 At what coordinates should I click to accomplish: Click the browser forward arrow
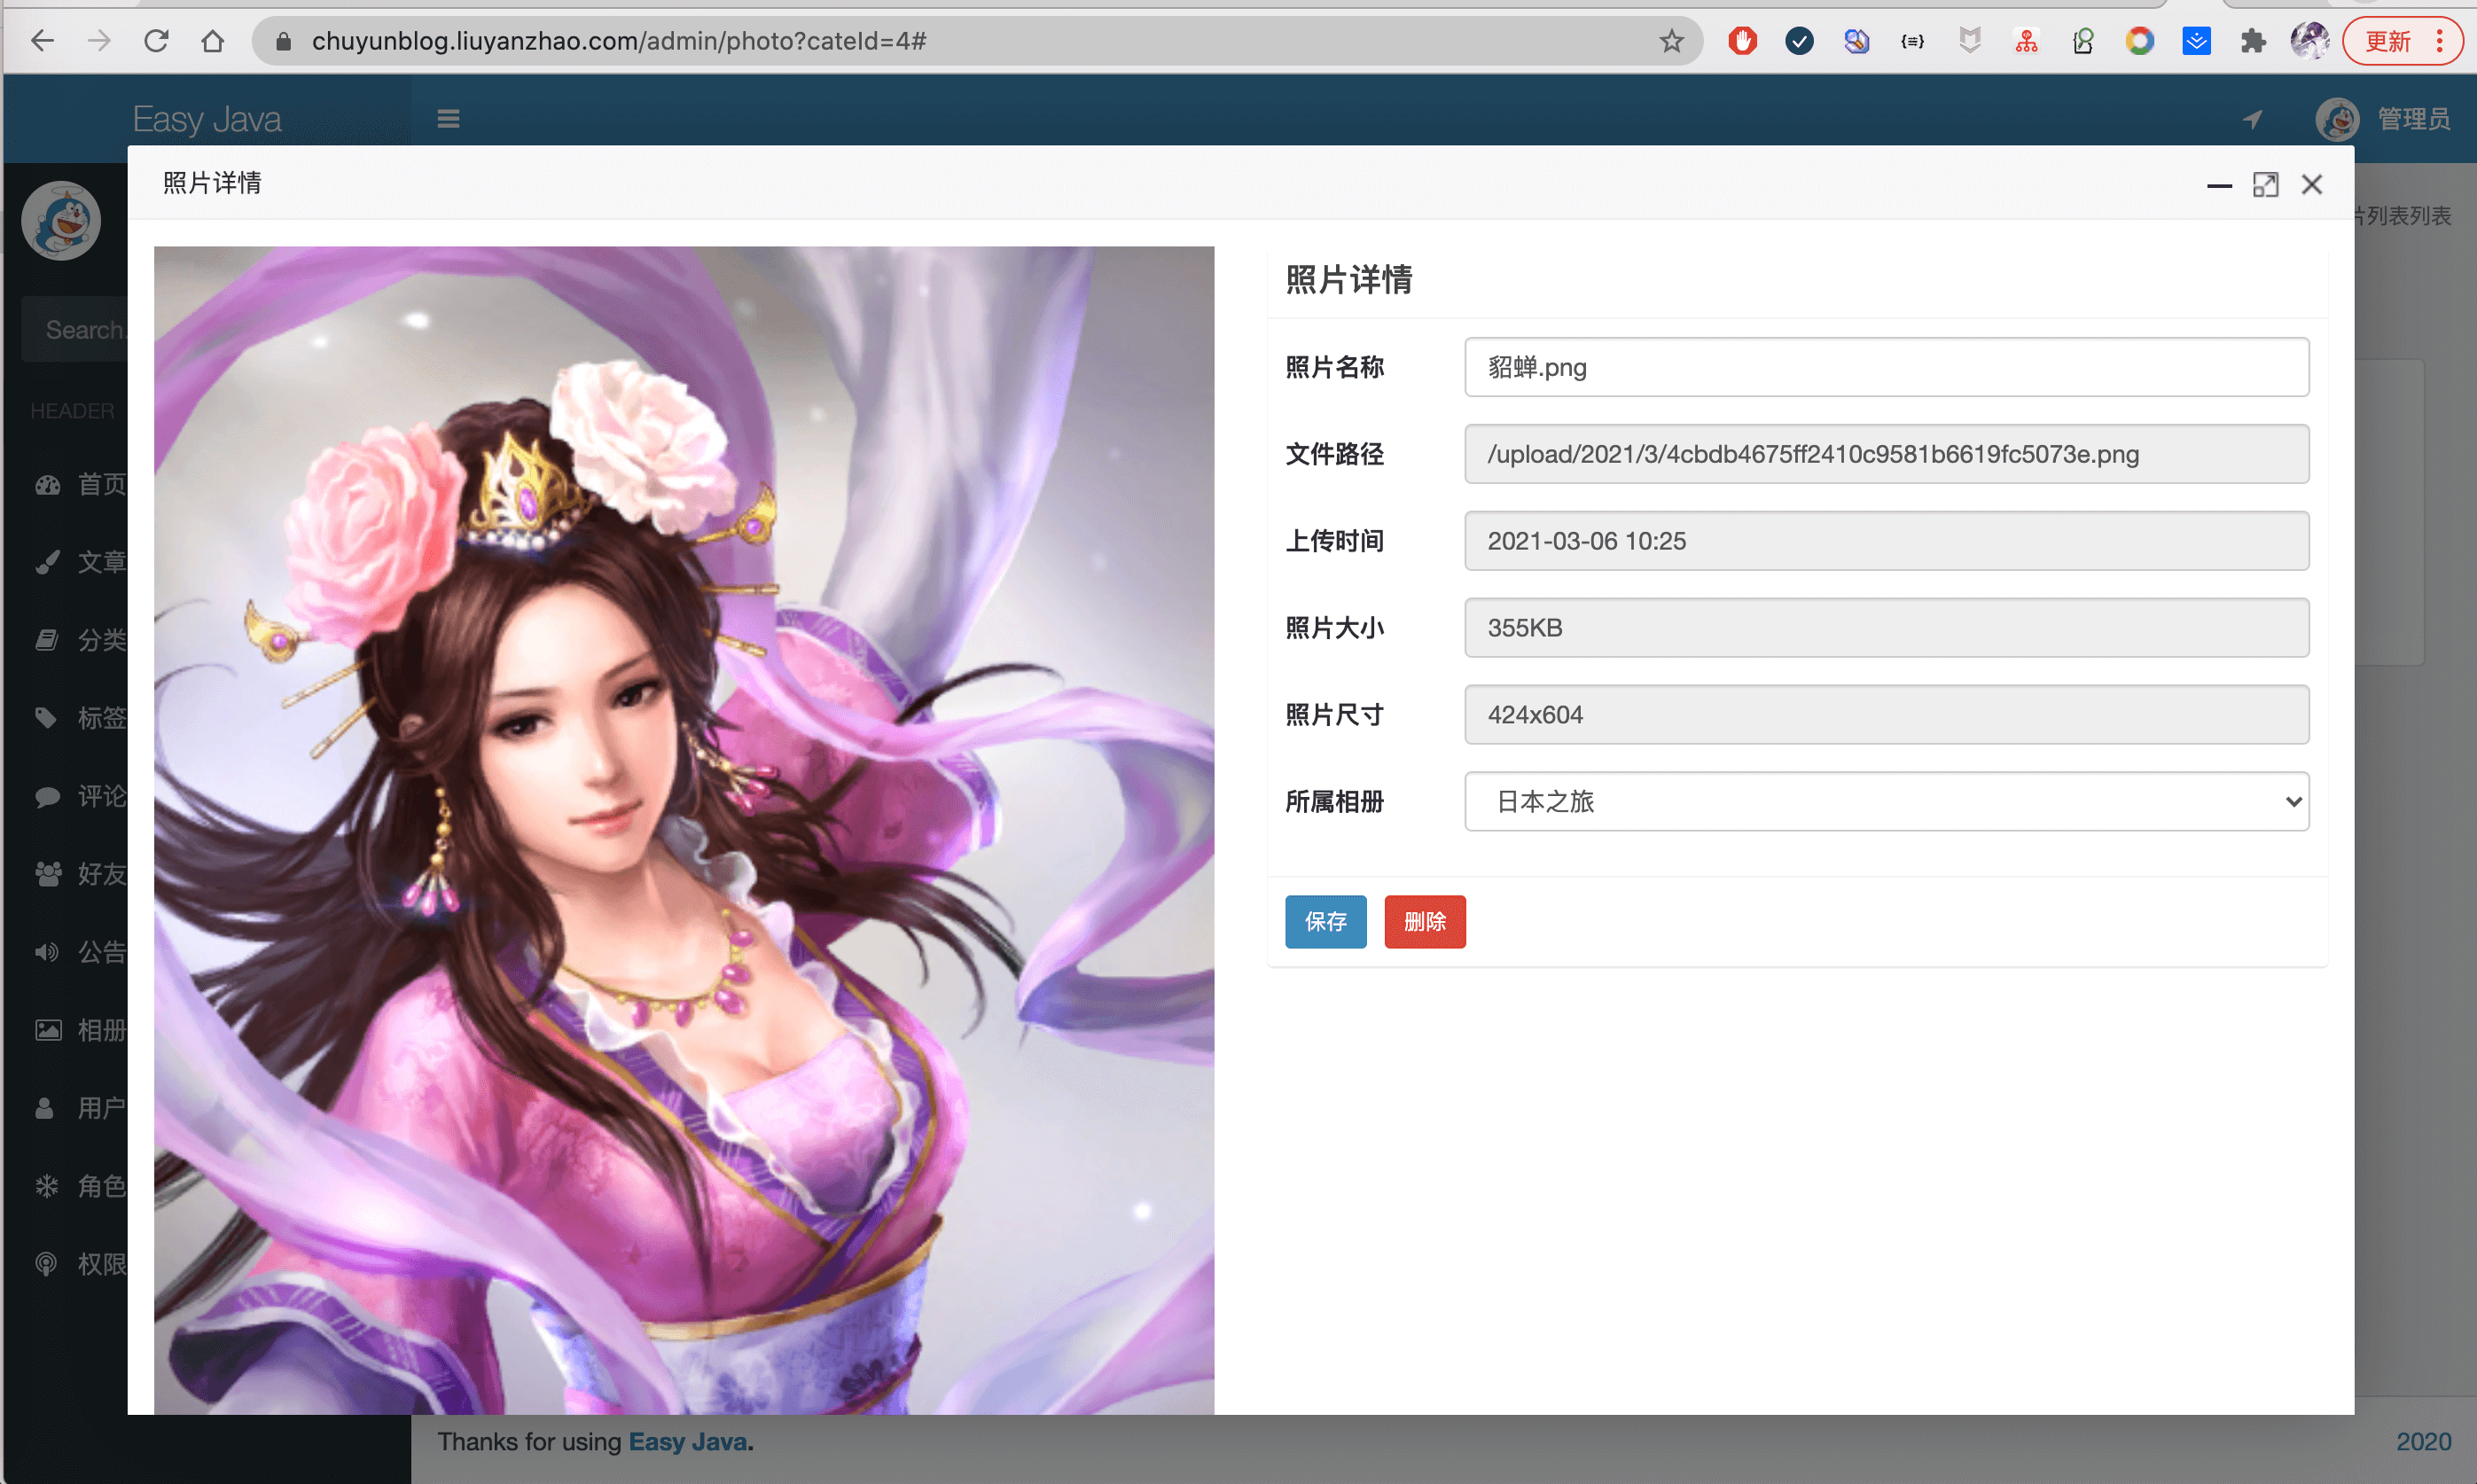coord(99,41)
